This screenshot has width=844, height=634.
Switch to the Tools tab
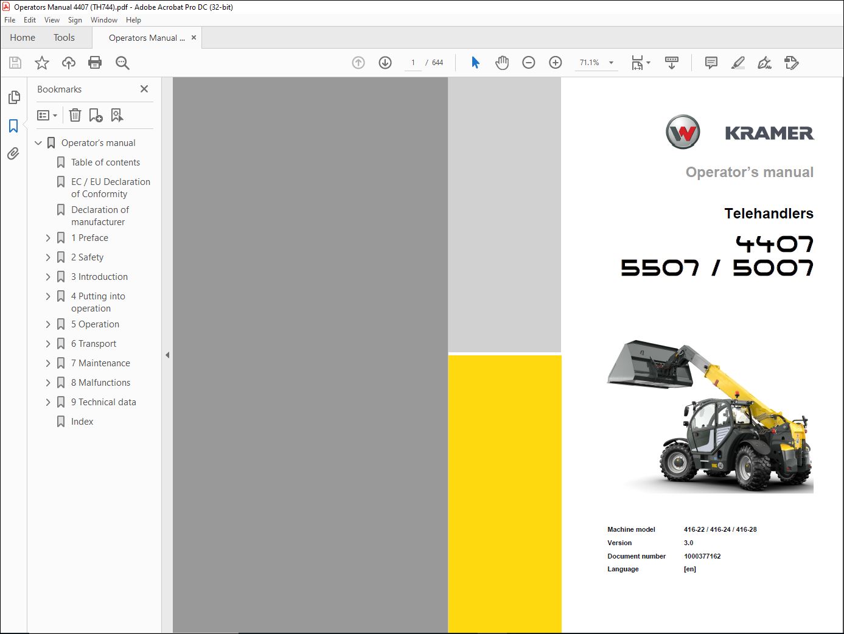64,38
